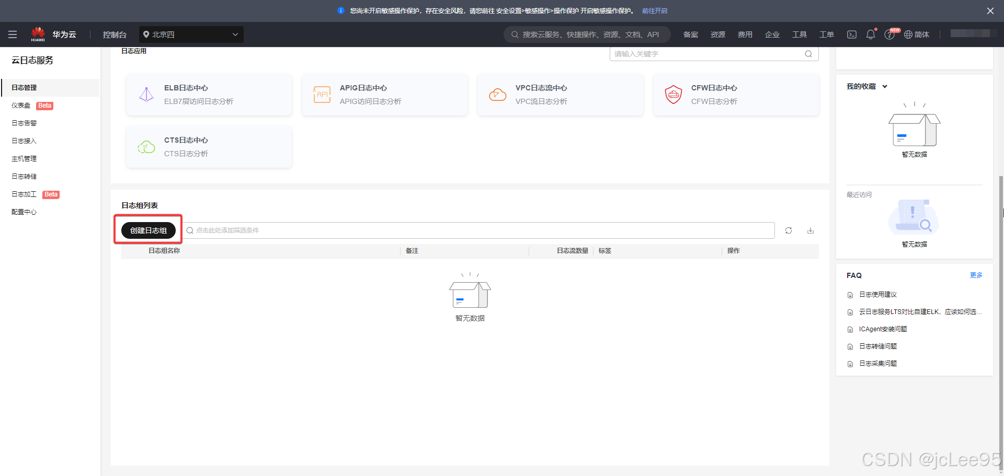Click the ELB log center icon
Screen dimensions: 1004x476
pos(146,95)
